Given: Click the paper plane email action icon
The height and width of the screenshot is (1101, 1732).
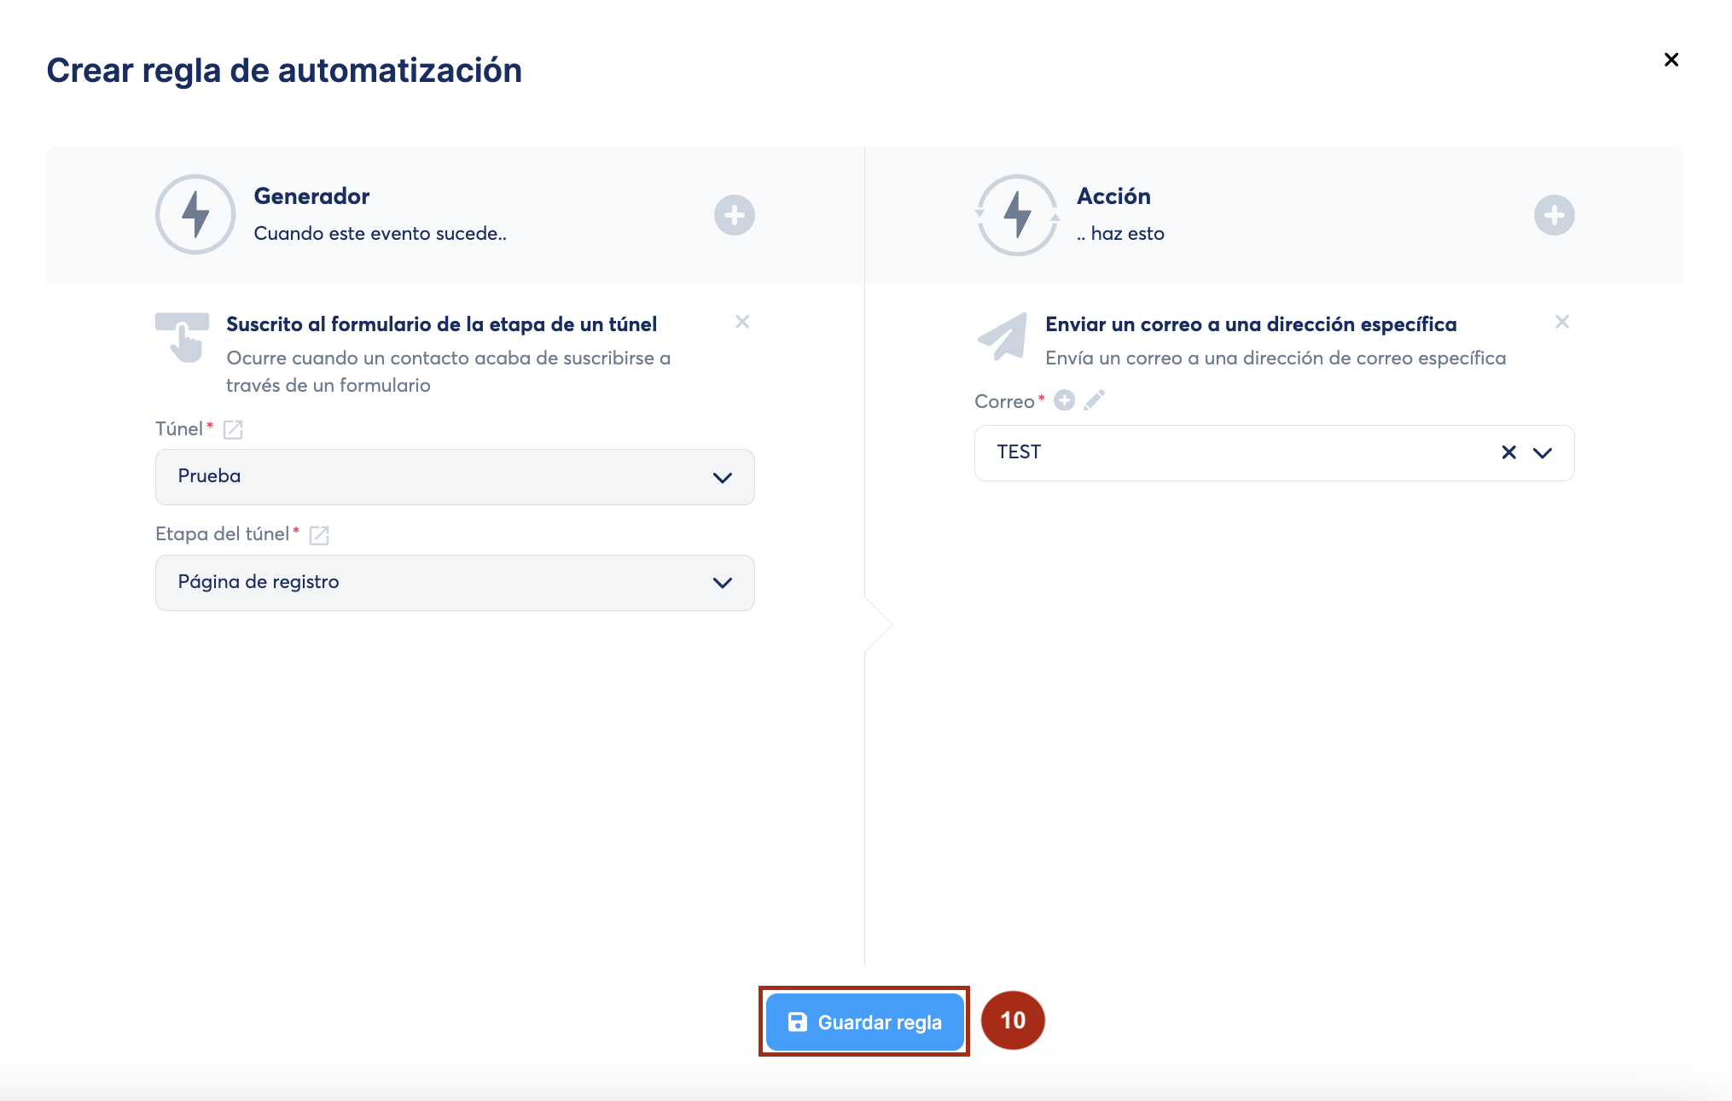Looking at the screenshot, I should [x=1003, y=337].
